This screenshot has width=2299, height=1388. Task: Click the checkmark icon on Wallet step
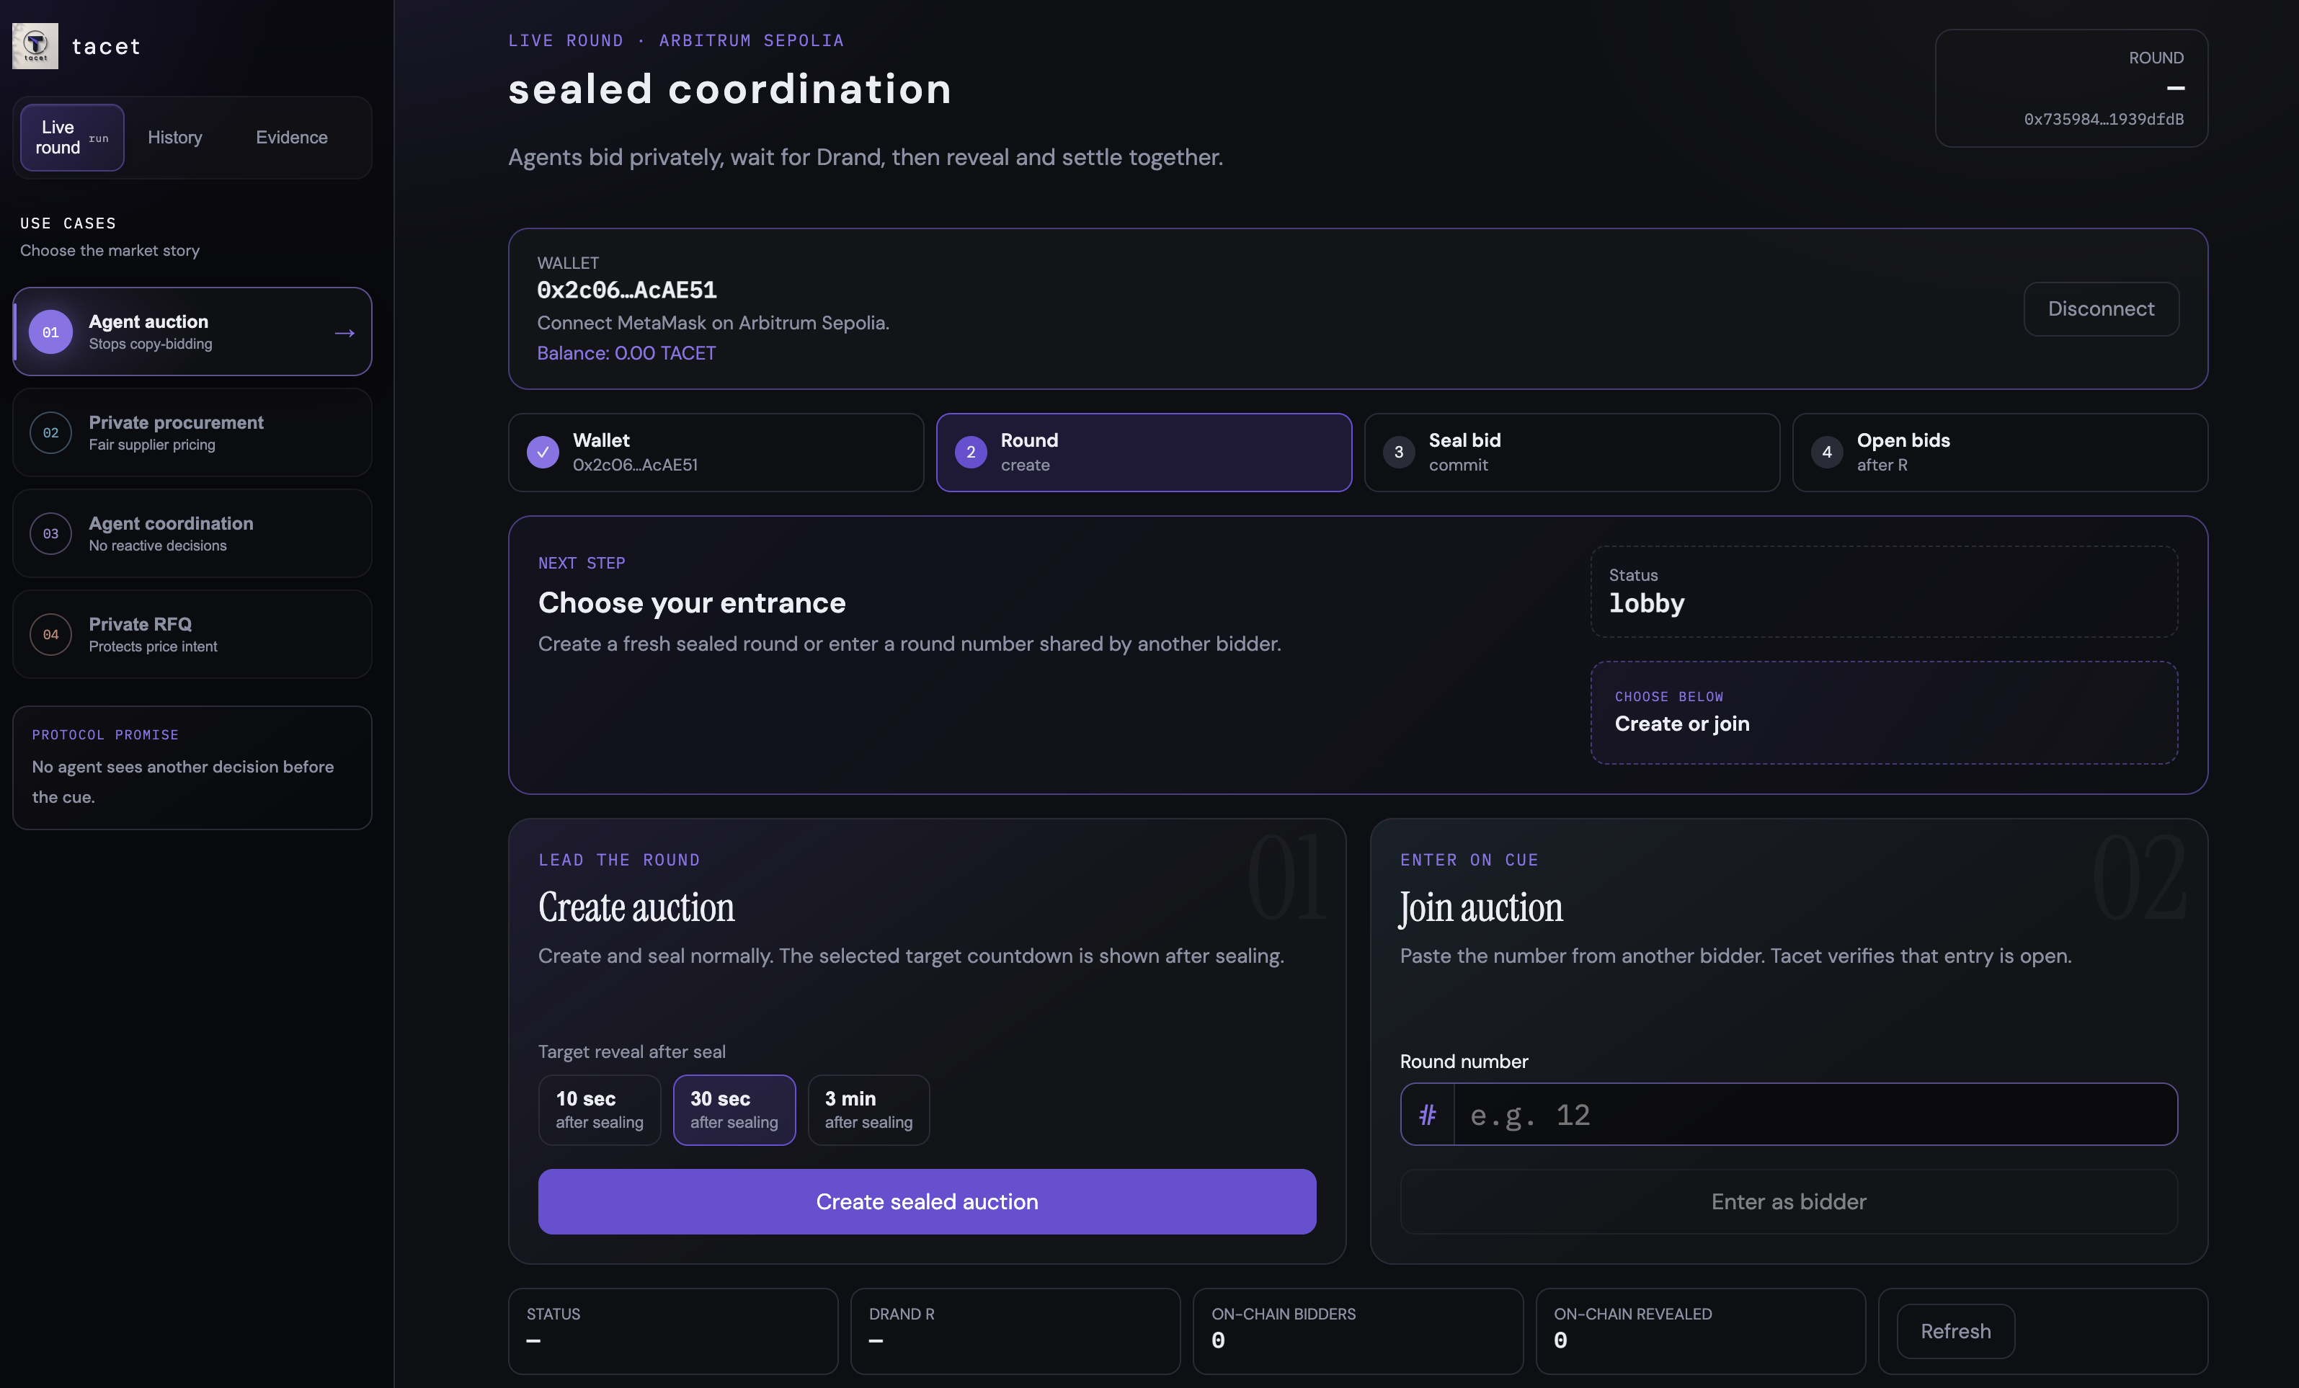click(543, 453)
